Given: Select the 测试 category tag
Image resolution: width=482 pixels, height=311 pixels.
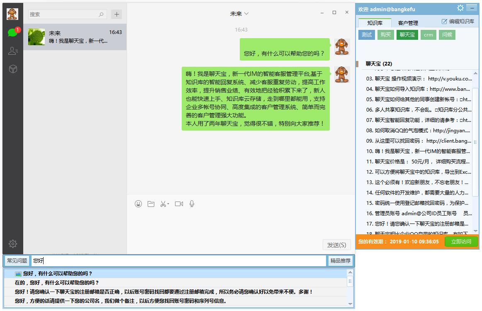Looking at the screenshot, I should [367, 35].
